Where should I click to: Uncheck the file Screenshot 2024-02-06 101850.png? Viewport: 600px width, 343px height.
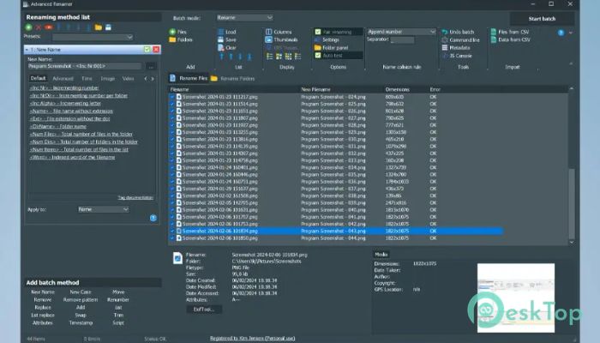171,238
